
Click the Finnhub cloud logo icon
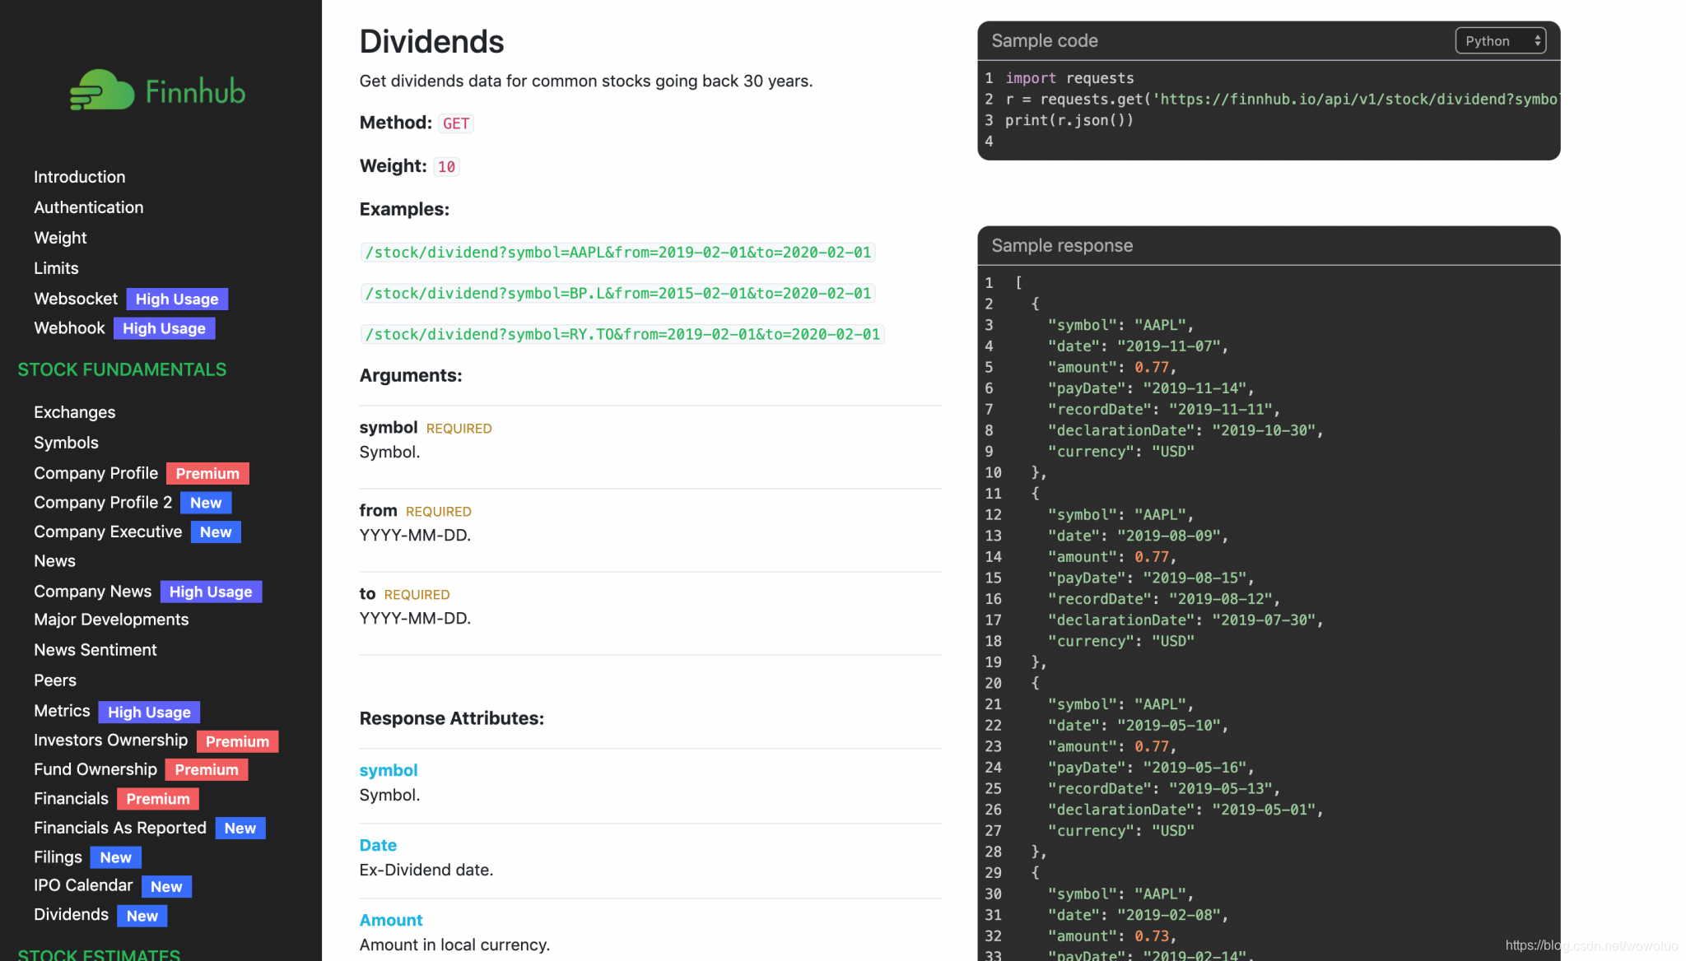[102, 90]
